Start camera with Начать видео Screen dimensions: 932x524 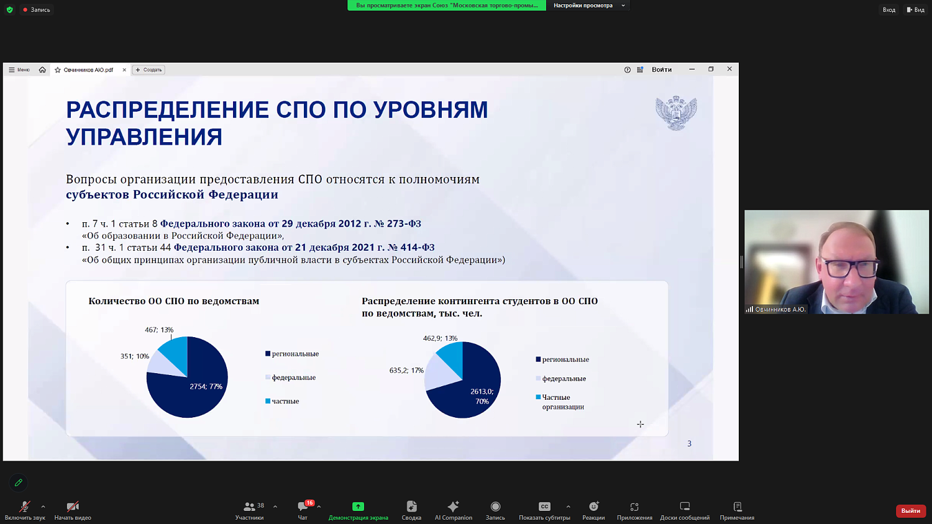[71, 510]
